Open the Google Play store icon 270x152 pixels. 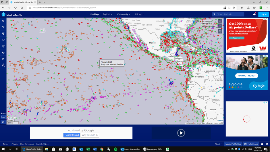[267, 144]
